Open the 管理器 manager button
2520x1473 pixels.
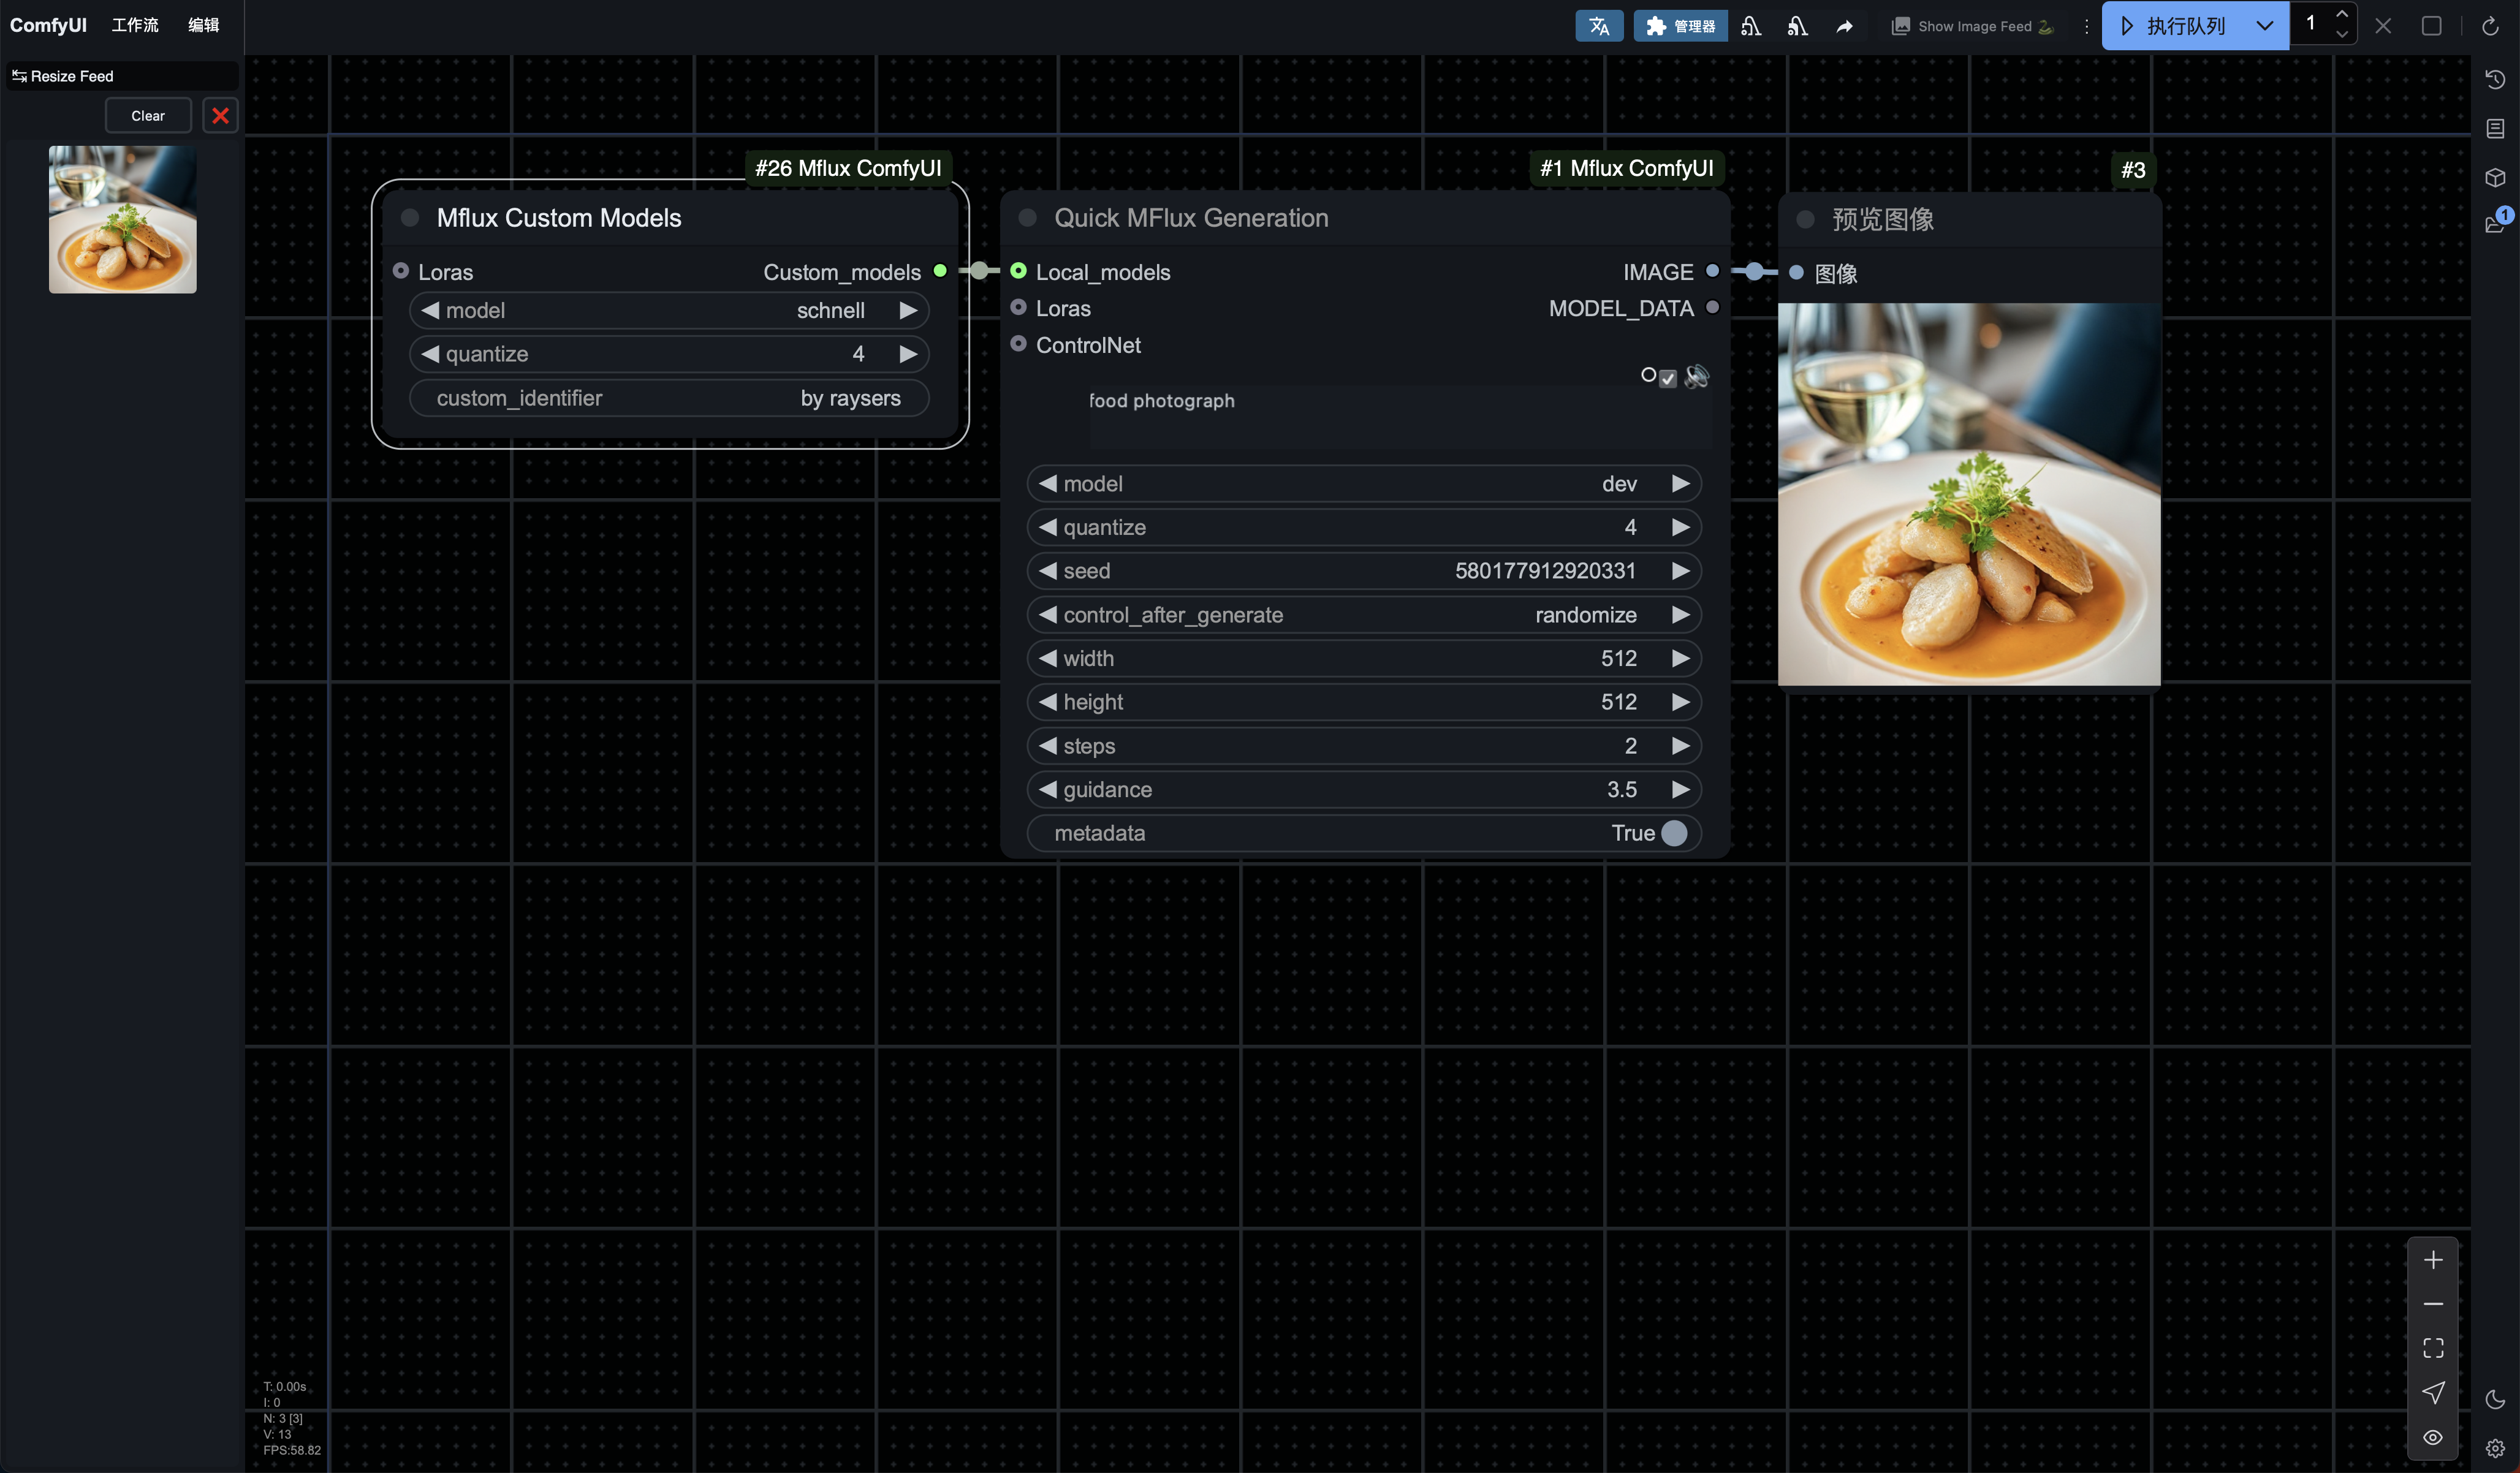pos(1680,26)
